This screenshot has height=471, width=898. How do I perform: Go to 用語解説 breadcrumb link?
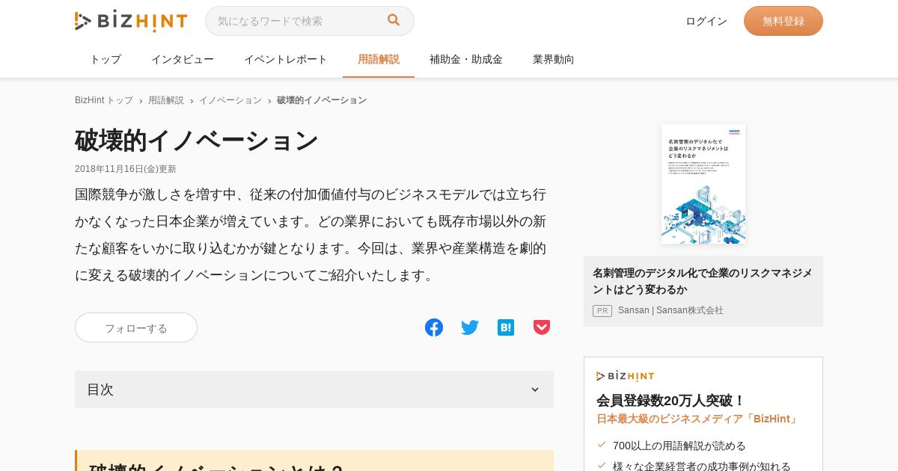pyautogui.click(x=166, y=100)
